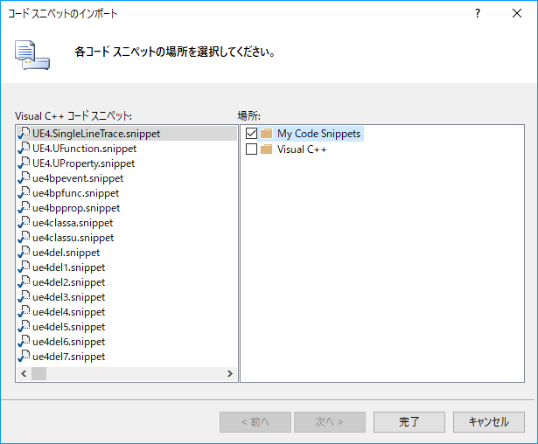Select ue4del5.snippet in the list

[68, 326]
